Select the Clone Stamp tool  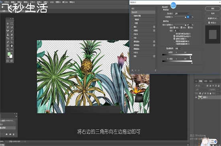(x=8, y=34)
